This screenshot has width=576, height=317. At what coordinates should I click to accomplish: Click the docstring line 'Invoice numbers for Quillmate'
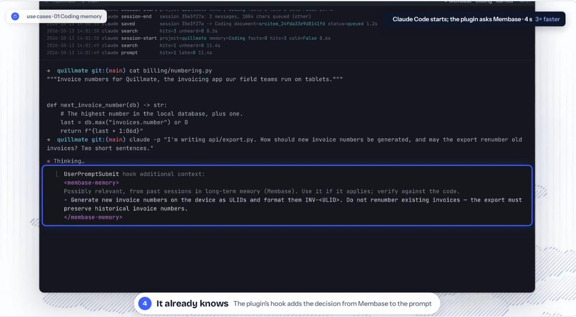[194, 79]
